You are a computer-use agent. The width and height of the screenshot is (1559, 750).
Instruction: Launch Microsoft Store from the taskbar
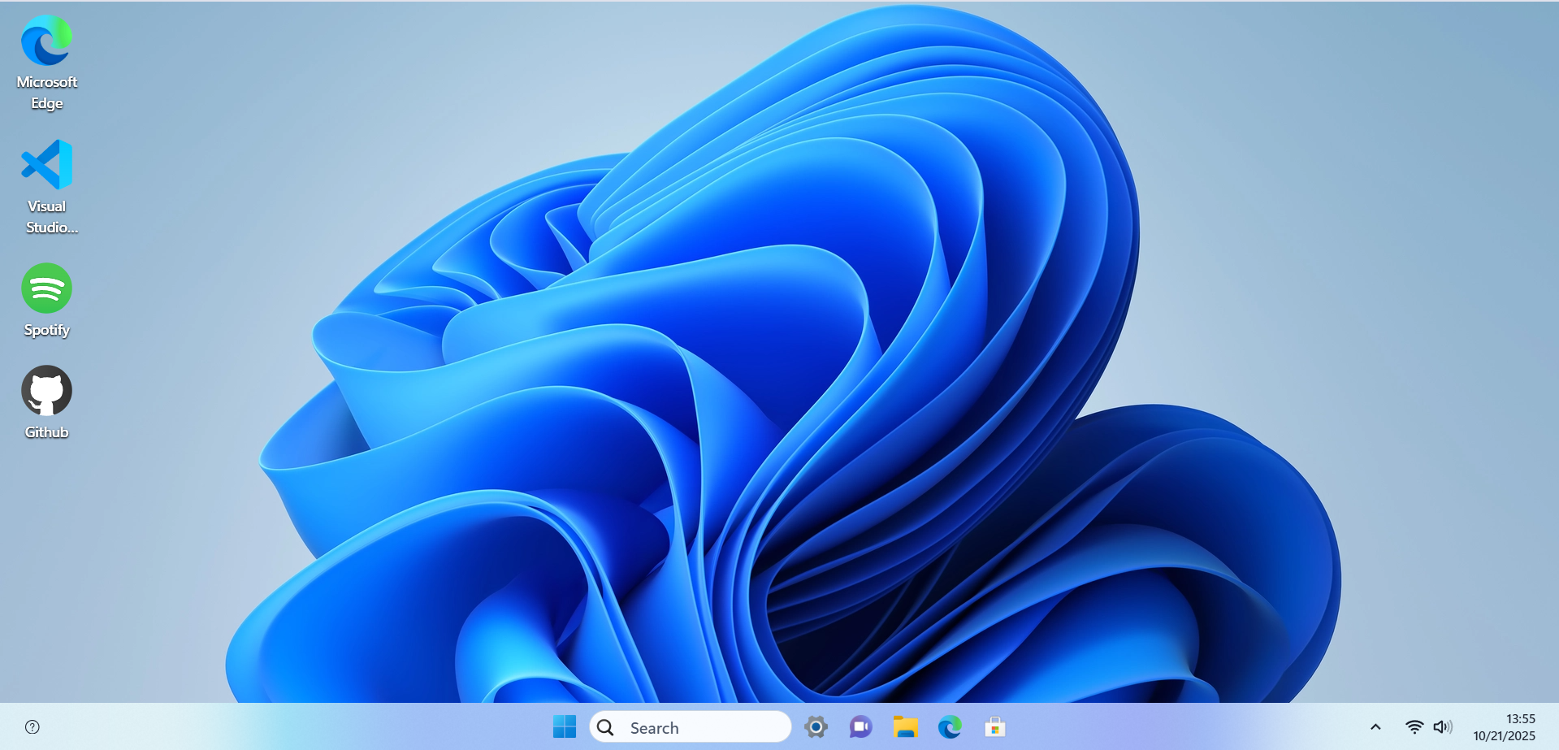tap(995, 727)
